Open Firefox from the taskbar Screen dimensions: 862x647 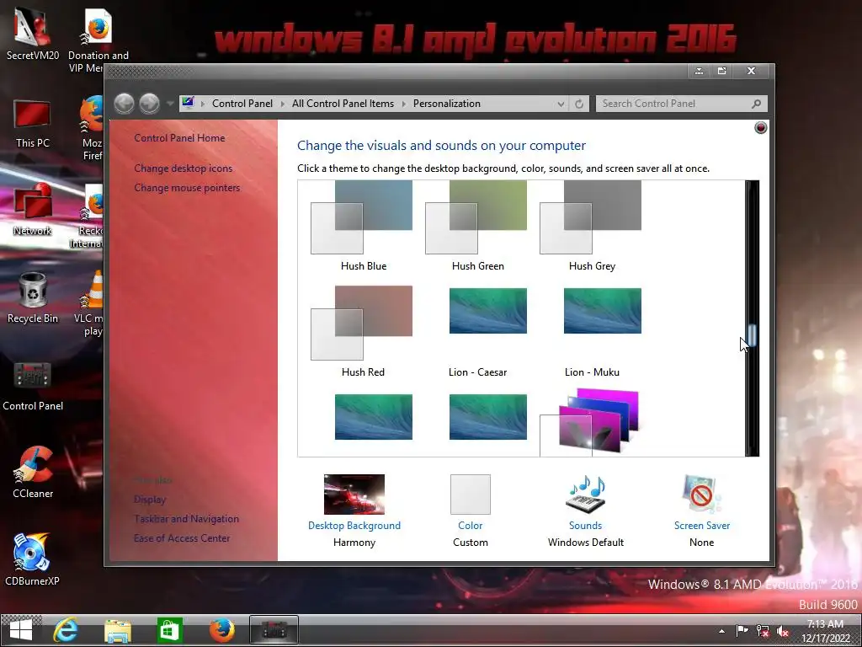[222, 630]
